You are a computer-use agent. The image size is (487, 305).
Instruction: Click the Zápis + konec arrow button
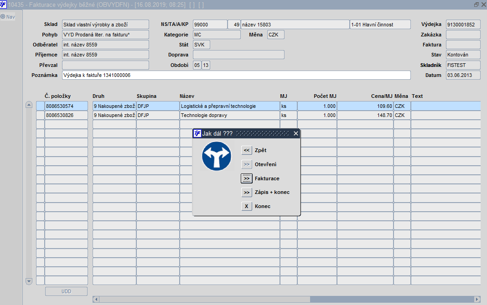(247, 193)
